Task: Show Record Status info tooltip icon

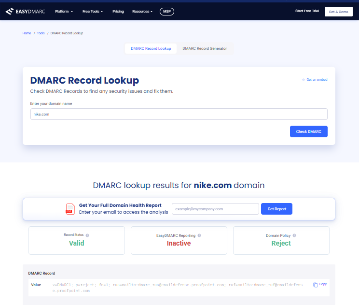Action: [x=87, y=235]
